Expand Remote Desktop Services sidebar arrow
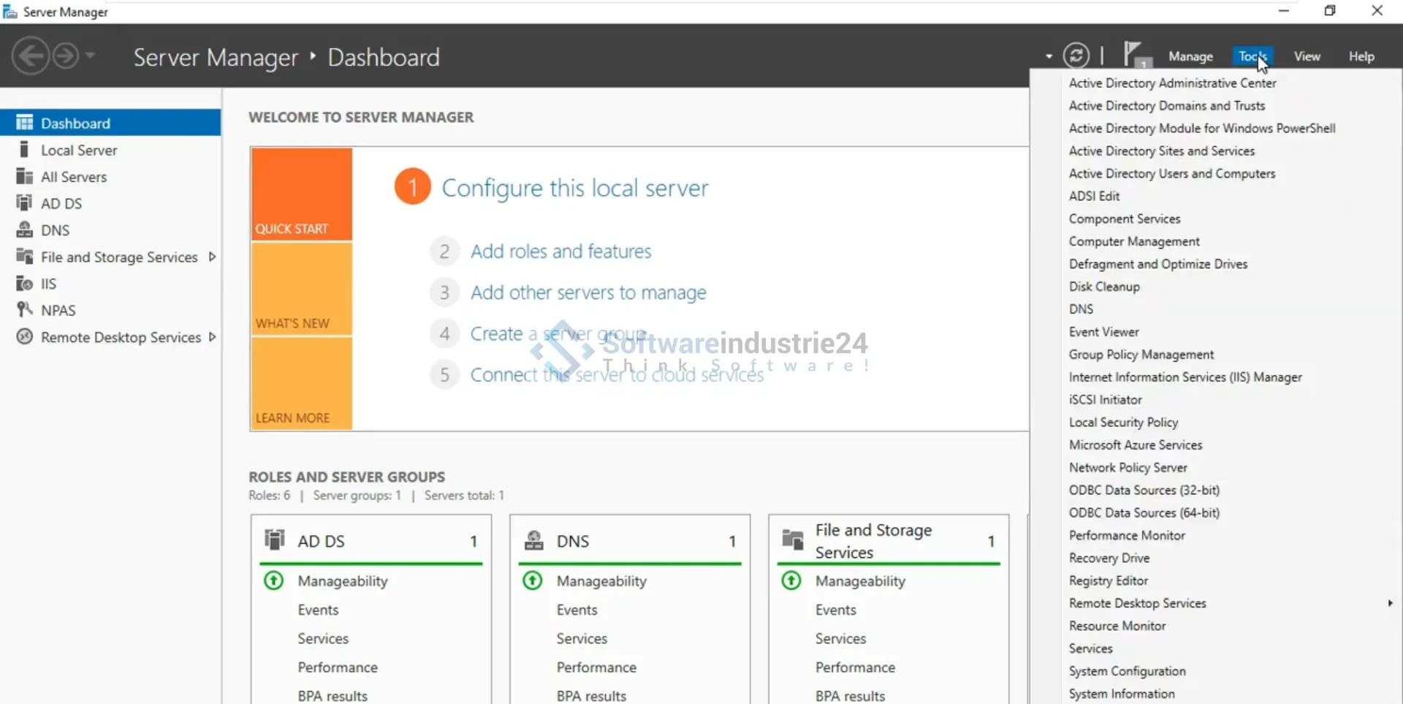The height and width of the screenshot is (704, 1403). click(212, 337)
